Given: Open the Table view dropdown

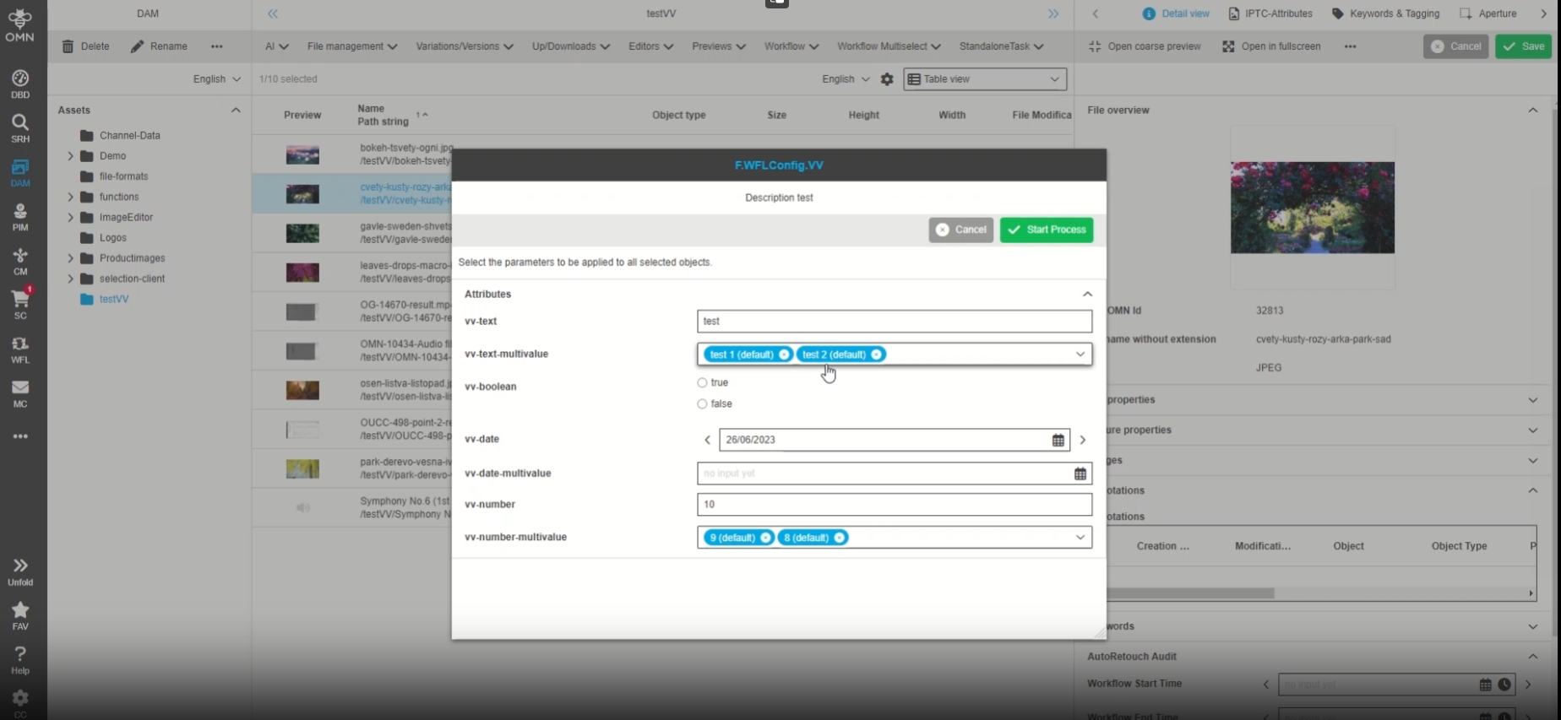Looking at the screenshot, I should [x=985, y=79].
